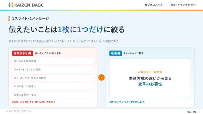This screenshot has height=114, width=203.
Task: Click the 何を言いたいかが、すぐに伝わる note
Action: pos(127,102)
